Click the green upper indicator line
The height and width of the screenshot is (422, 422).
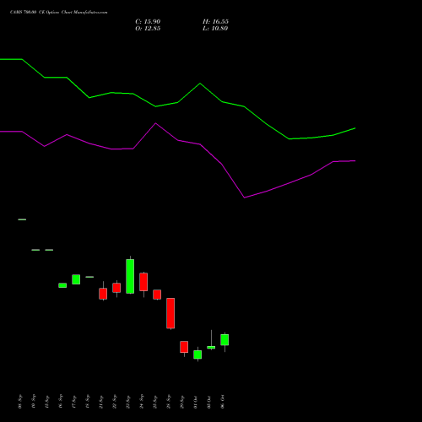tap(178, 102)
